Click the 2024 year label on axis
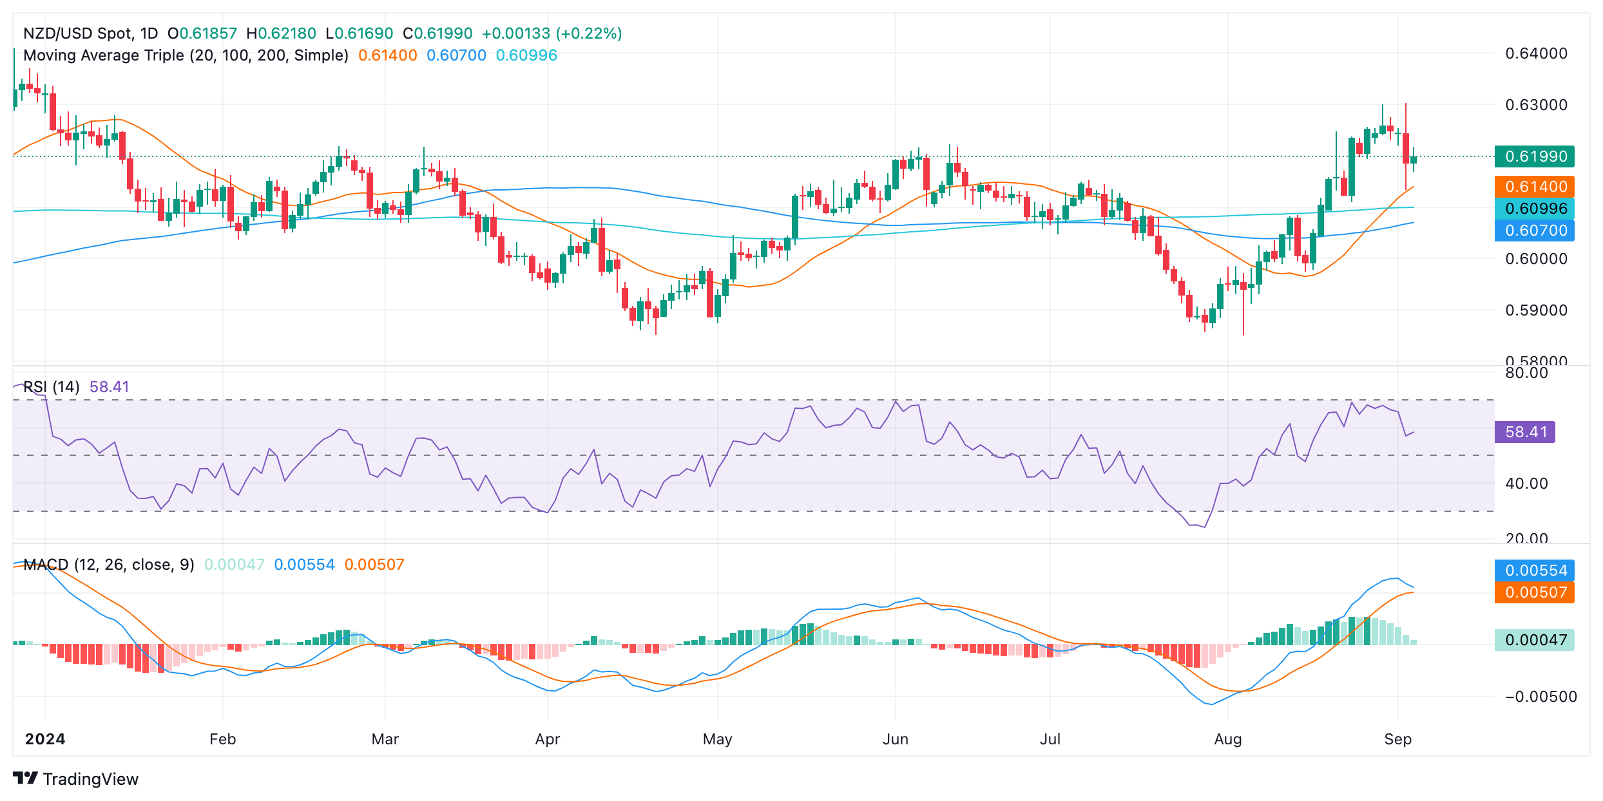 click(45, 739)
